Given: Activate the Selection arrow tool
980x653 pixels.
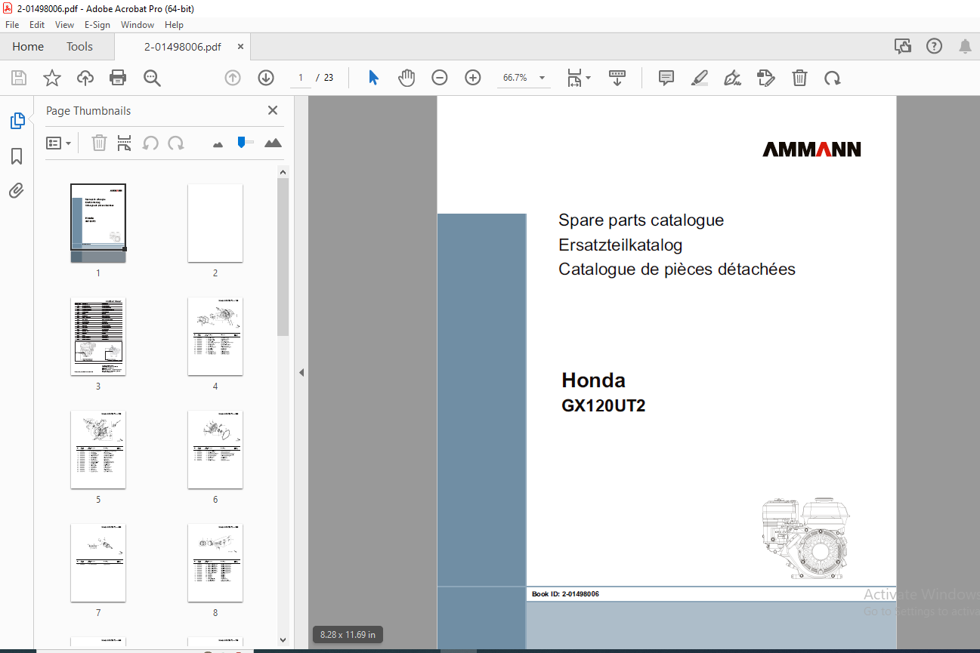Looking at the screenshot, I should (373, 78).
